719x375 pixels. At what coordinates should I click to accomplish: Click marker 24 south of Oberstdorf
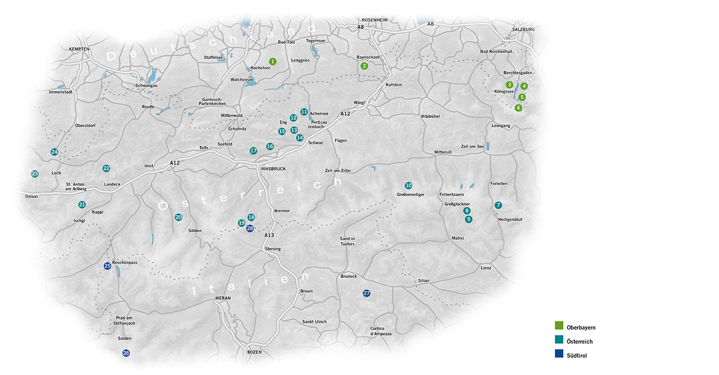(54, 152)
